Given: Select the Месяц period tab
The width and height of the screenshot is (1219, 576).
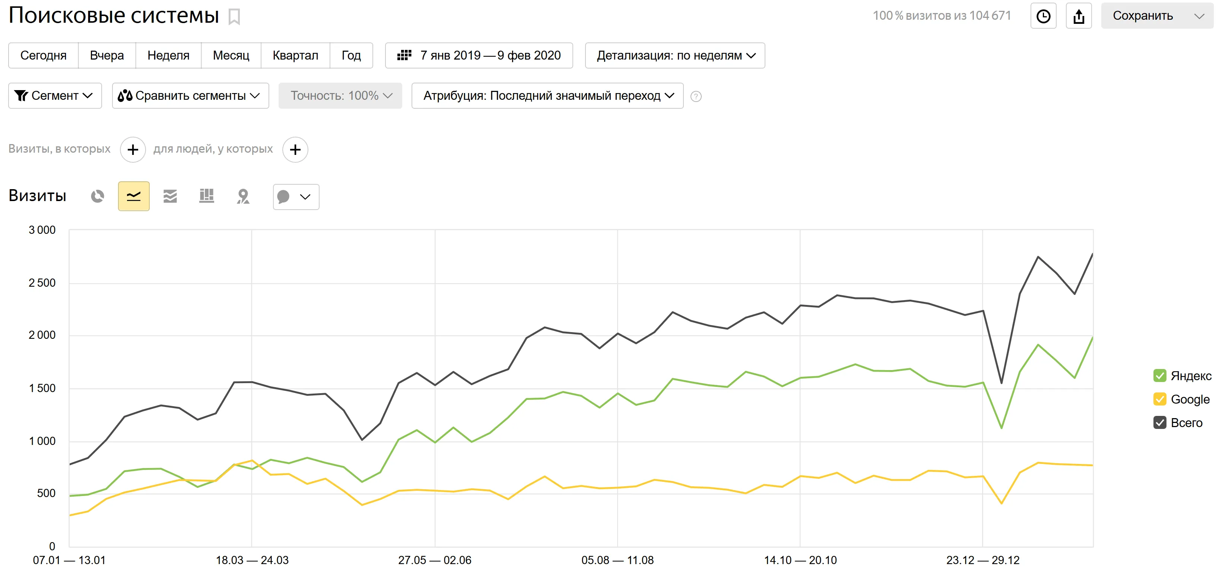Looking at the screenshot, I should click(231, 55).
